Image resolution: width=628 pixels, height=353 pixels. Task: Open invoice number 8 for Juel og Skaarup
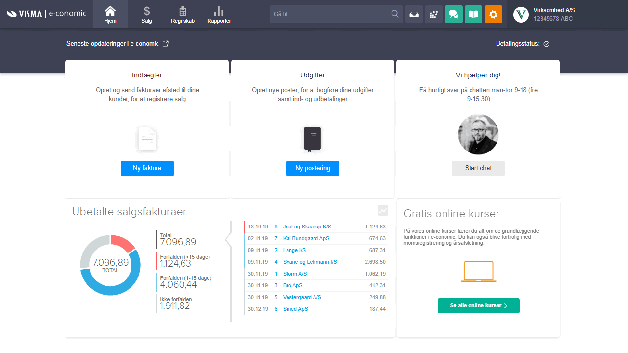point(276,227)
